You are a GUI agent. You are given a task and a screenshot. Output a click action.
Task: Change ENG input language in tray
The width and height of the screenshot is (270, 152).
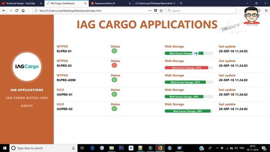coord(242,148)
